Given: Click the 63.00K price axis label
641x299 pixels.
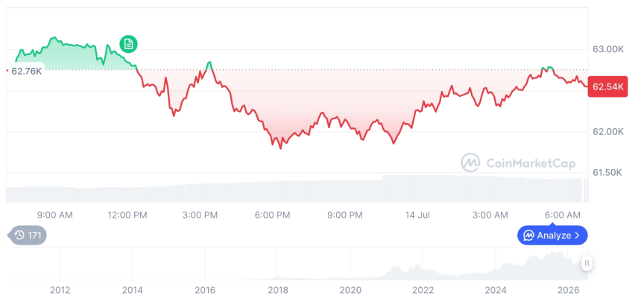Looking at the screenshot, I should pos(608,49).
